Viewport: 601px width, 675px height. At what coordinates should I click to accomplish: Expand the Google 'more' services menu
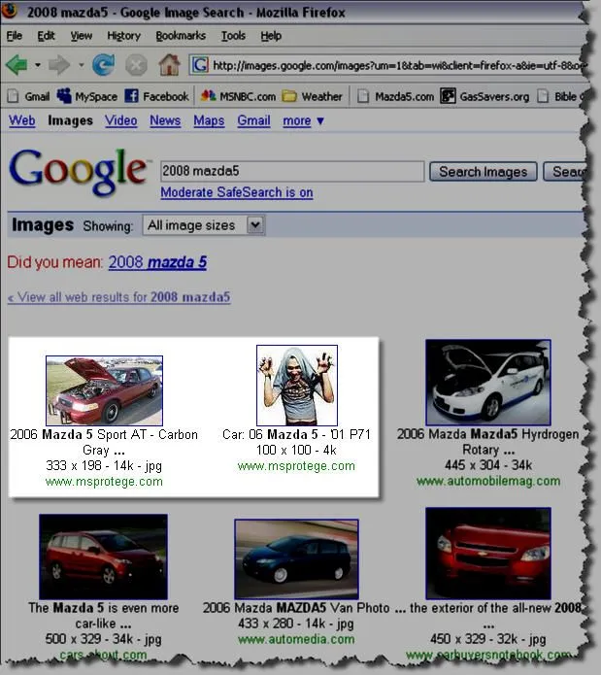pyautogui.click(x=303, y=121)
